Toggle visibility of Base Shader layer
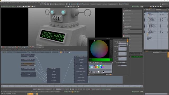The width and height of the screenshot is (169, 95). tap(144, 17)
